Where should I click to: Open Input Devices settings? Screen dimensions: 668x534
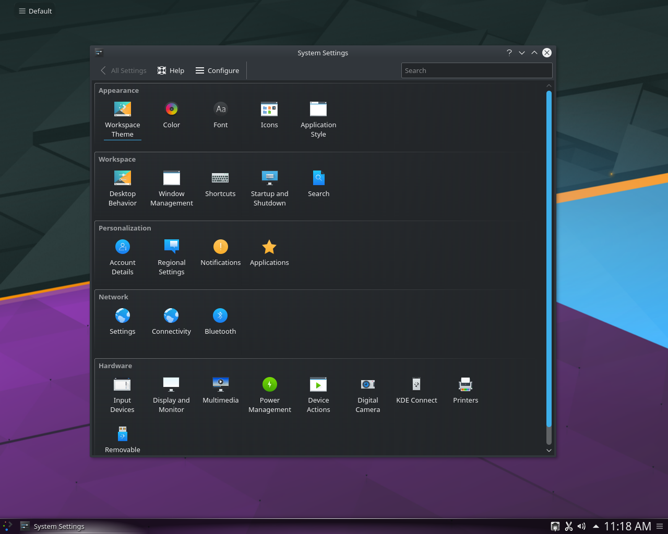(x=123, y=395)
